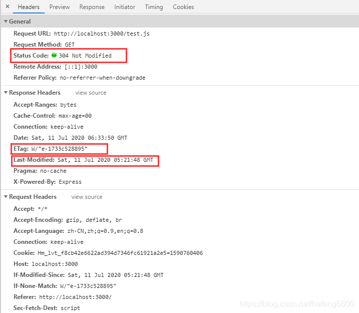Click the Pragma value no-cache
Screen dimensions: 359x313
pyautogui.click(x=53, y=171)
